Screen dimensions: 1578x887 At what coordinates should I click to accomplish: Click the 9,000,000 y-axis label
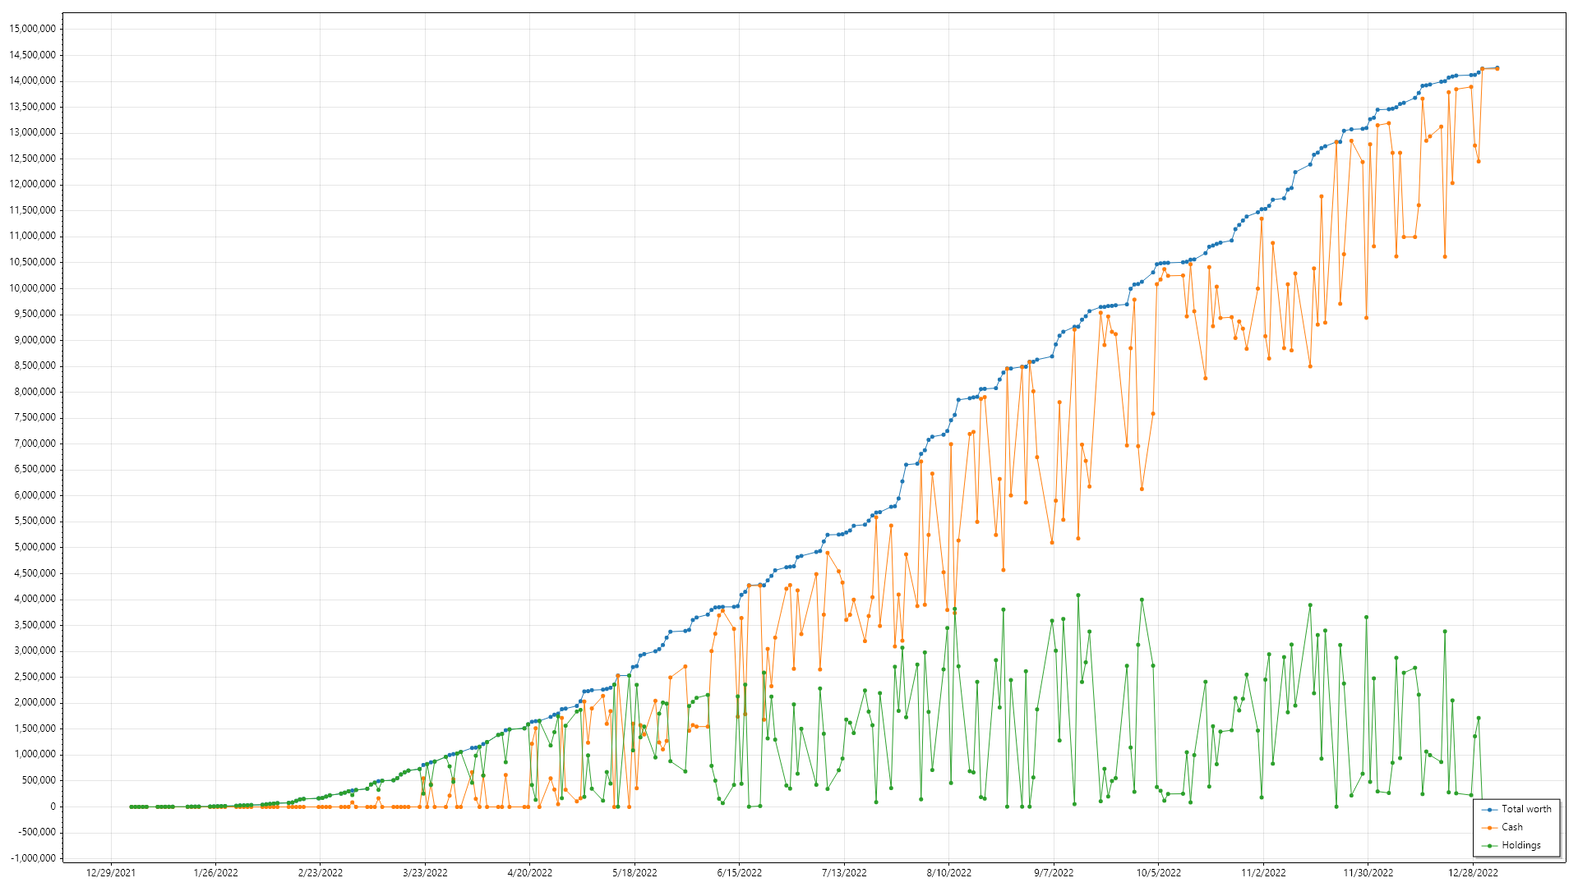pyautogui.click(x=35, y=340)
